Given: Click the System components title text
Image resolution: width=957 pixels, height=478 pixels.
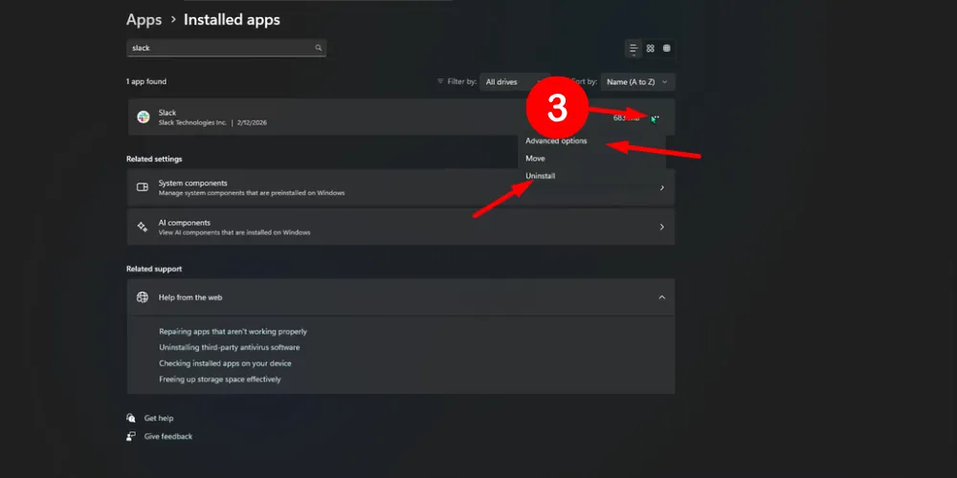Looking at the screenshot, I should click(193, 183).
